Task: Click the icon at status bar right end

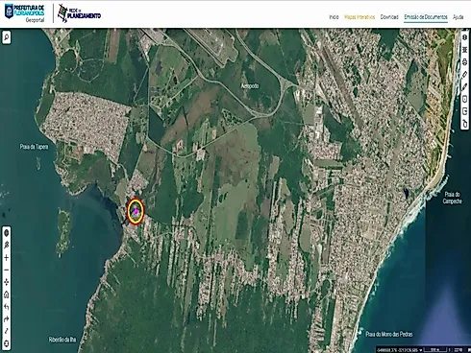Action: [x=468, y=349]
